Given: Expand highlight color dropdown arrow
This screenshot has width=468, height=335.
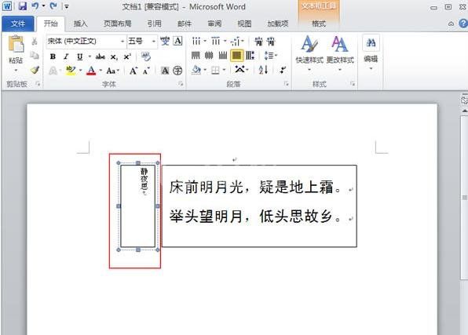Looking at the screenshot, I should point(80,71).
